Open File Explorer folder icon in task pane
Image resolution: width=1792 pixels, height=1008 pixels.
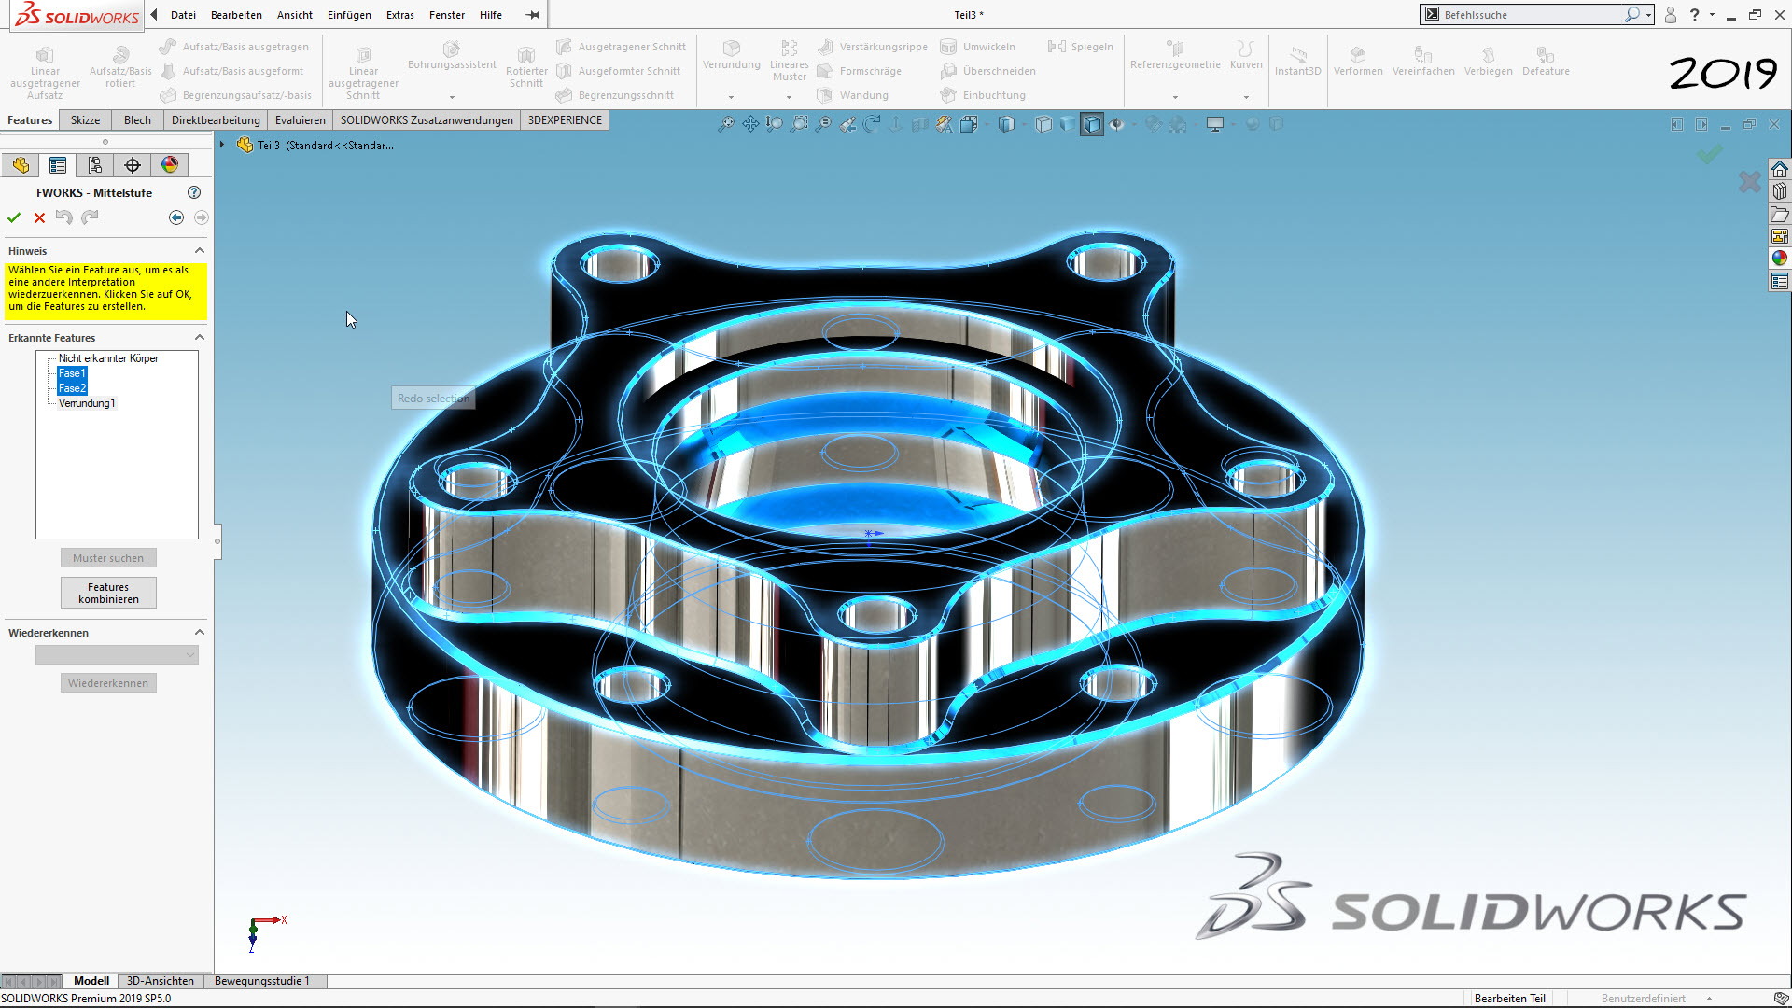point(1780,214)
